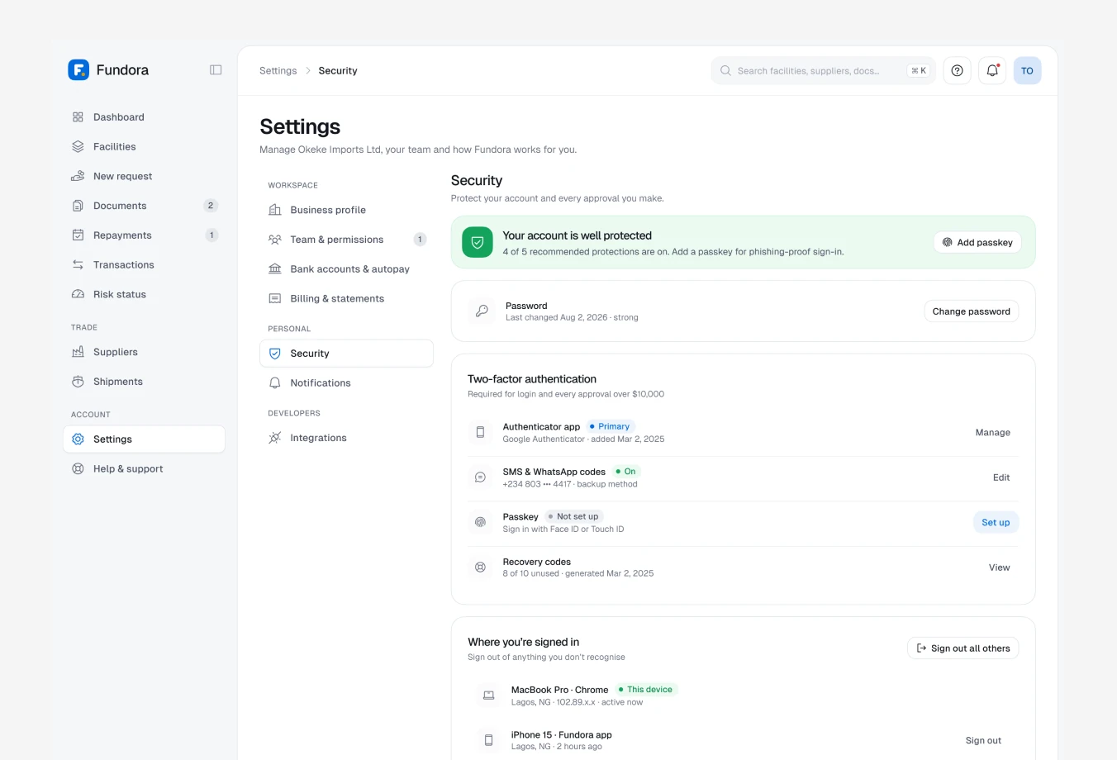Click the Suppliers factory icon
The image size is (1117, 760).
point(78,352)
